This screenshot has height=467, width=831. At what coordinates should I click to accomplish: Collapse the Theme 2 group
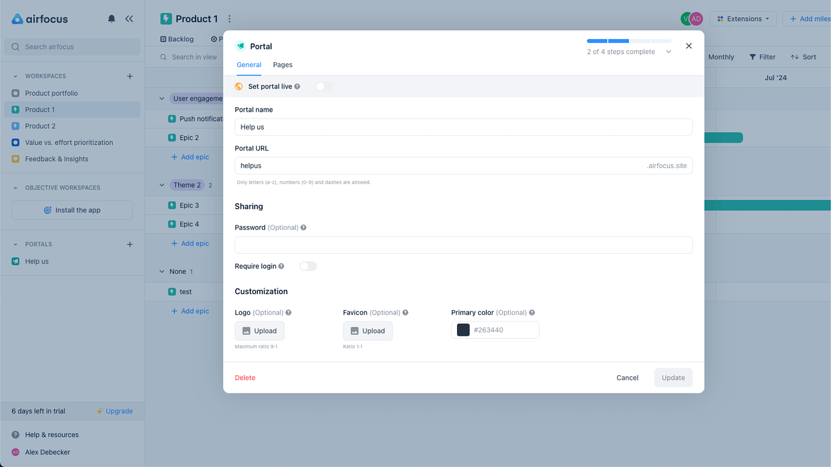coord(162,185)
